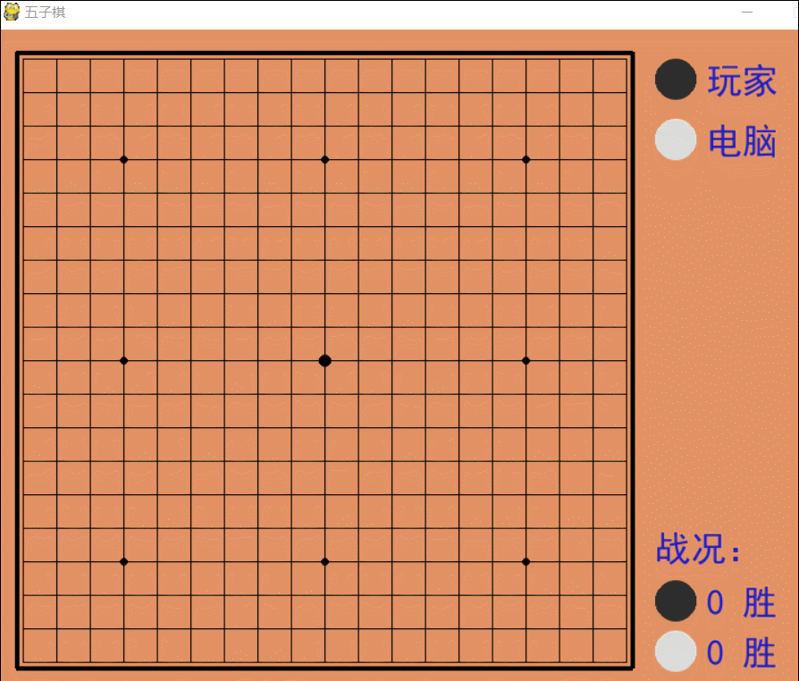This screenshot has height=681, width=799.
Task: Click the top-left star point on the board
Action: (123, 158)
